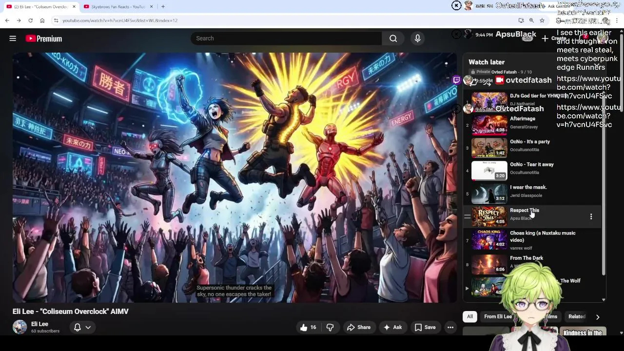
Task: Click Create plus button
Action: pyautogui.click(x=553, y=39)
